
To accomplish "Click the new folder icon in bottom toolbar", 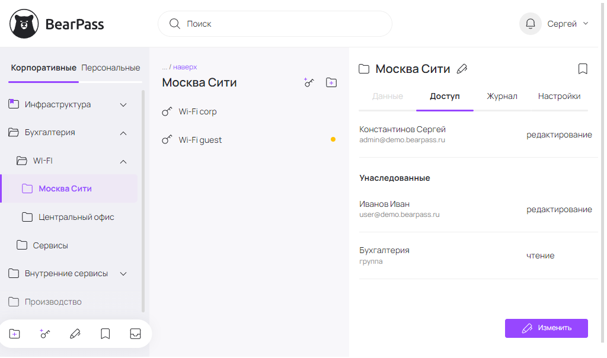I will coord(15,334).
